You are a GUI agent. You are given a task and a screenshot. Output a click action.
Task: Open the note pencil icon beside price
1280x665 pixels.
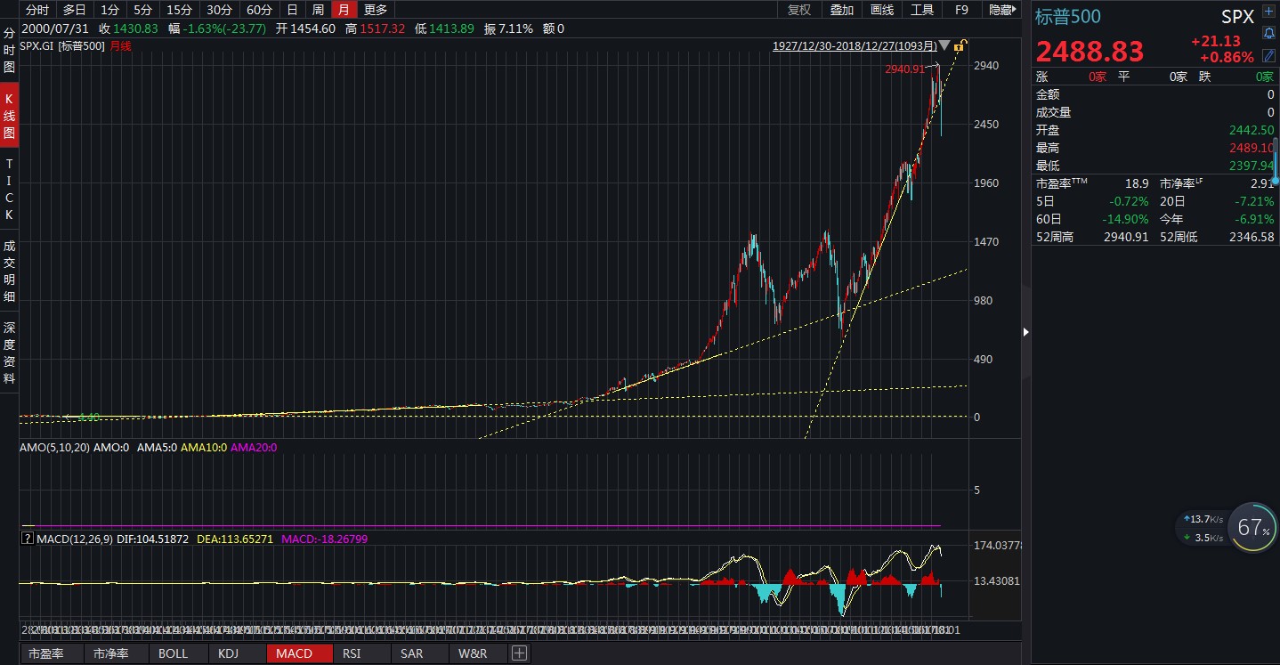[x=1268, y=55]
